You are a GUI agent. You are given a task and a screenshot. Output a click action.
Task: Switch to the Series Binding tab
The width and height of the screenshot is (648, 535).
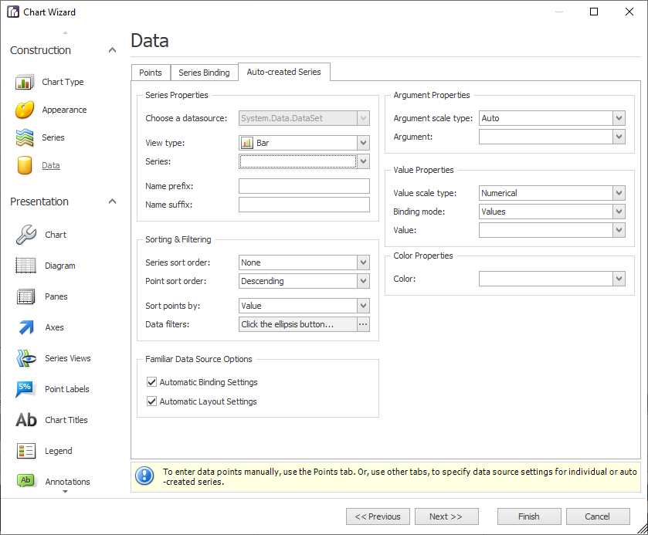(x=204, y=73)
